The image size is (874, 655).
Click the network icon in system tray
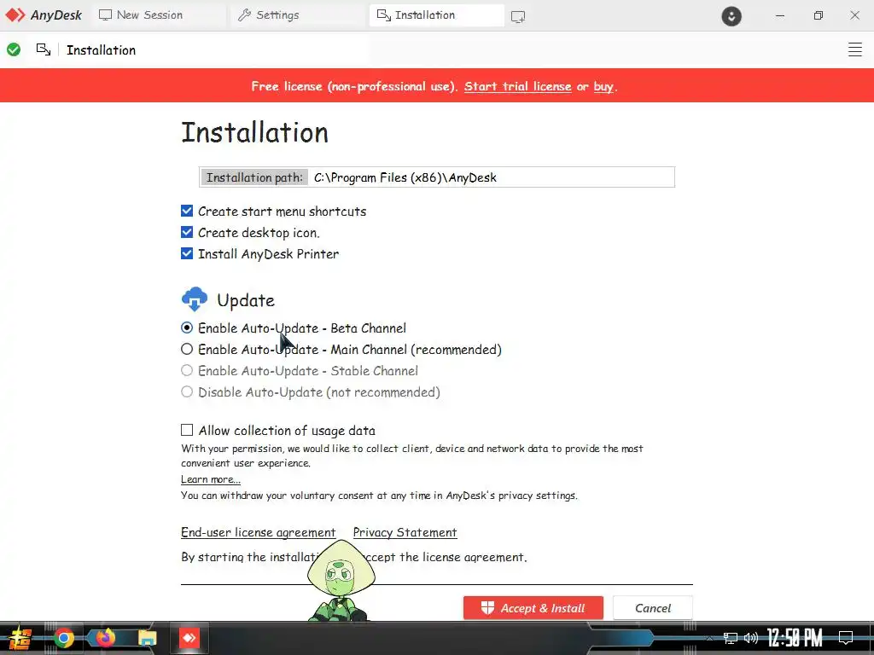coord(731,638)
